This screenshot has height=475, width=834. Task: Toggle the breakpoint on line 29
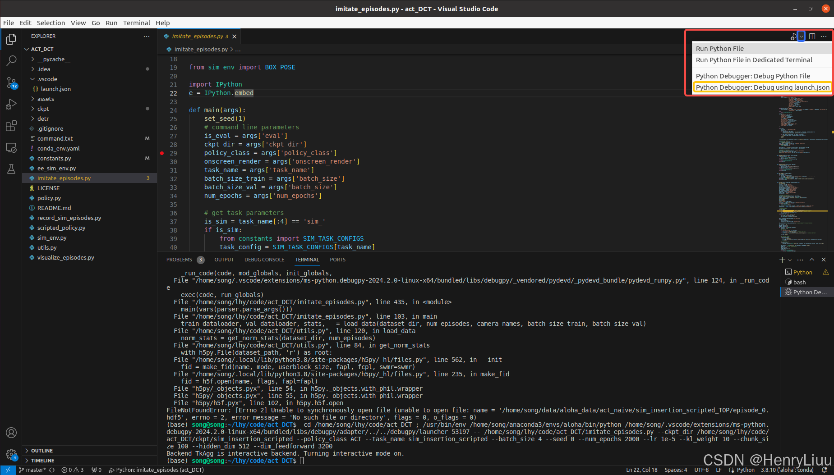point(162,153)
